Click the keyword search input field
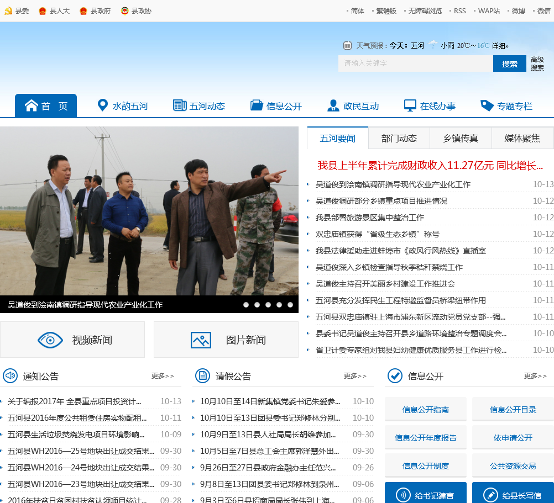 (x=416, y=63)
